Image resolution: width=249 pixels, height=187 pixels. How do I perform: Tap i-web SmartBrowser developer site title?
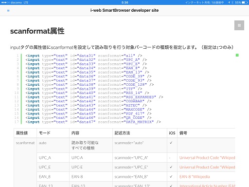click(x=124, y=10)
